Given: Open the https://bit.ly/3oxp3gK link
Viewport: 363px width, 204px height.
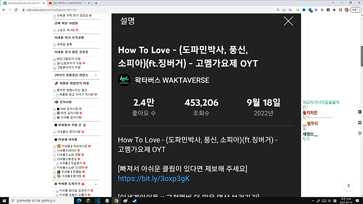Looking at the screenshot, I should [154, 179].
